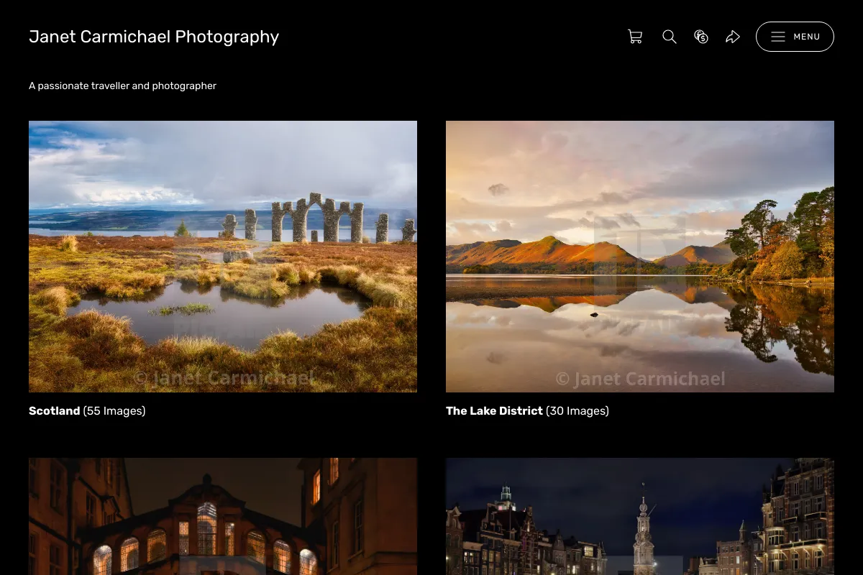Open the night brick building gallery thumbnail

coord(223,517)
